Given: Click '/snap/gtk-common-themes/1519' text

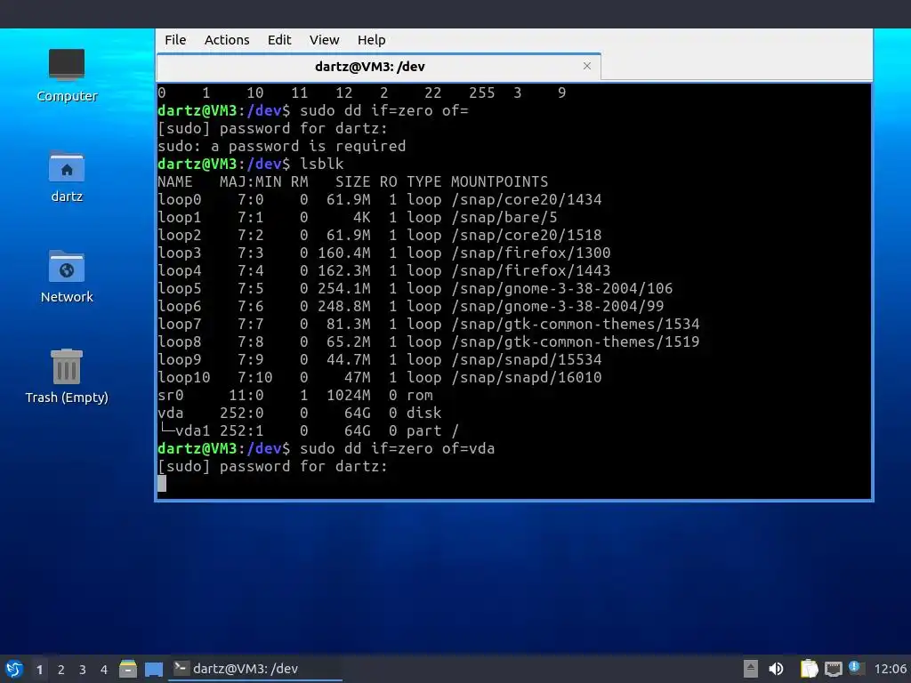Looking at the screenshot, I should point(576,342).
